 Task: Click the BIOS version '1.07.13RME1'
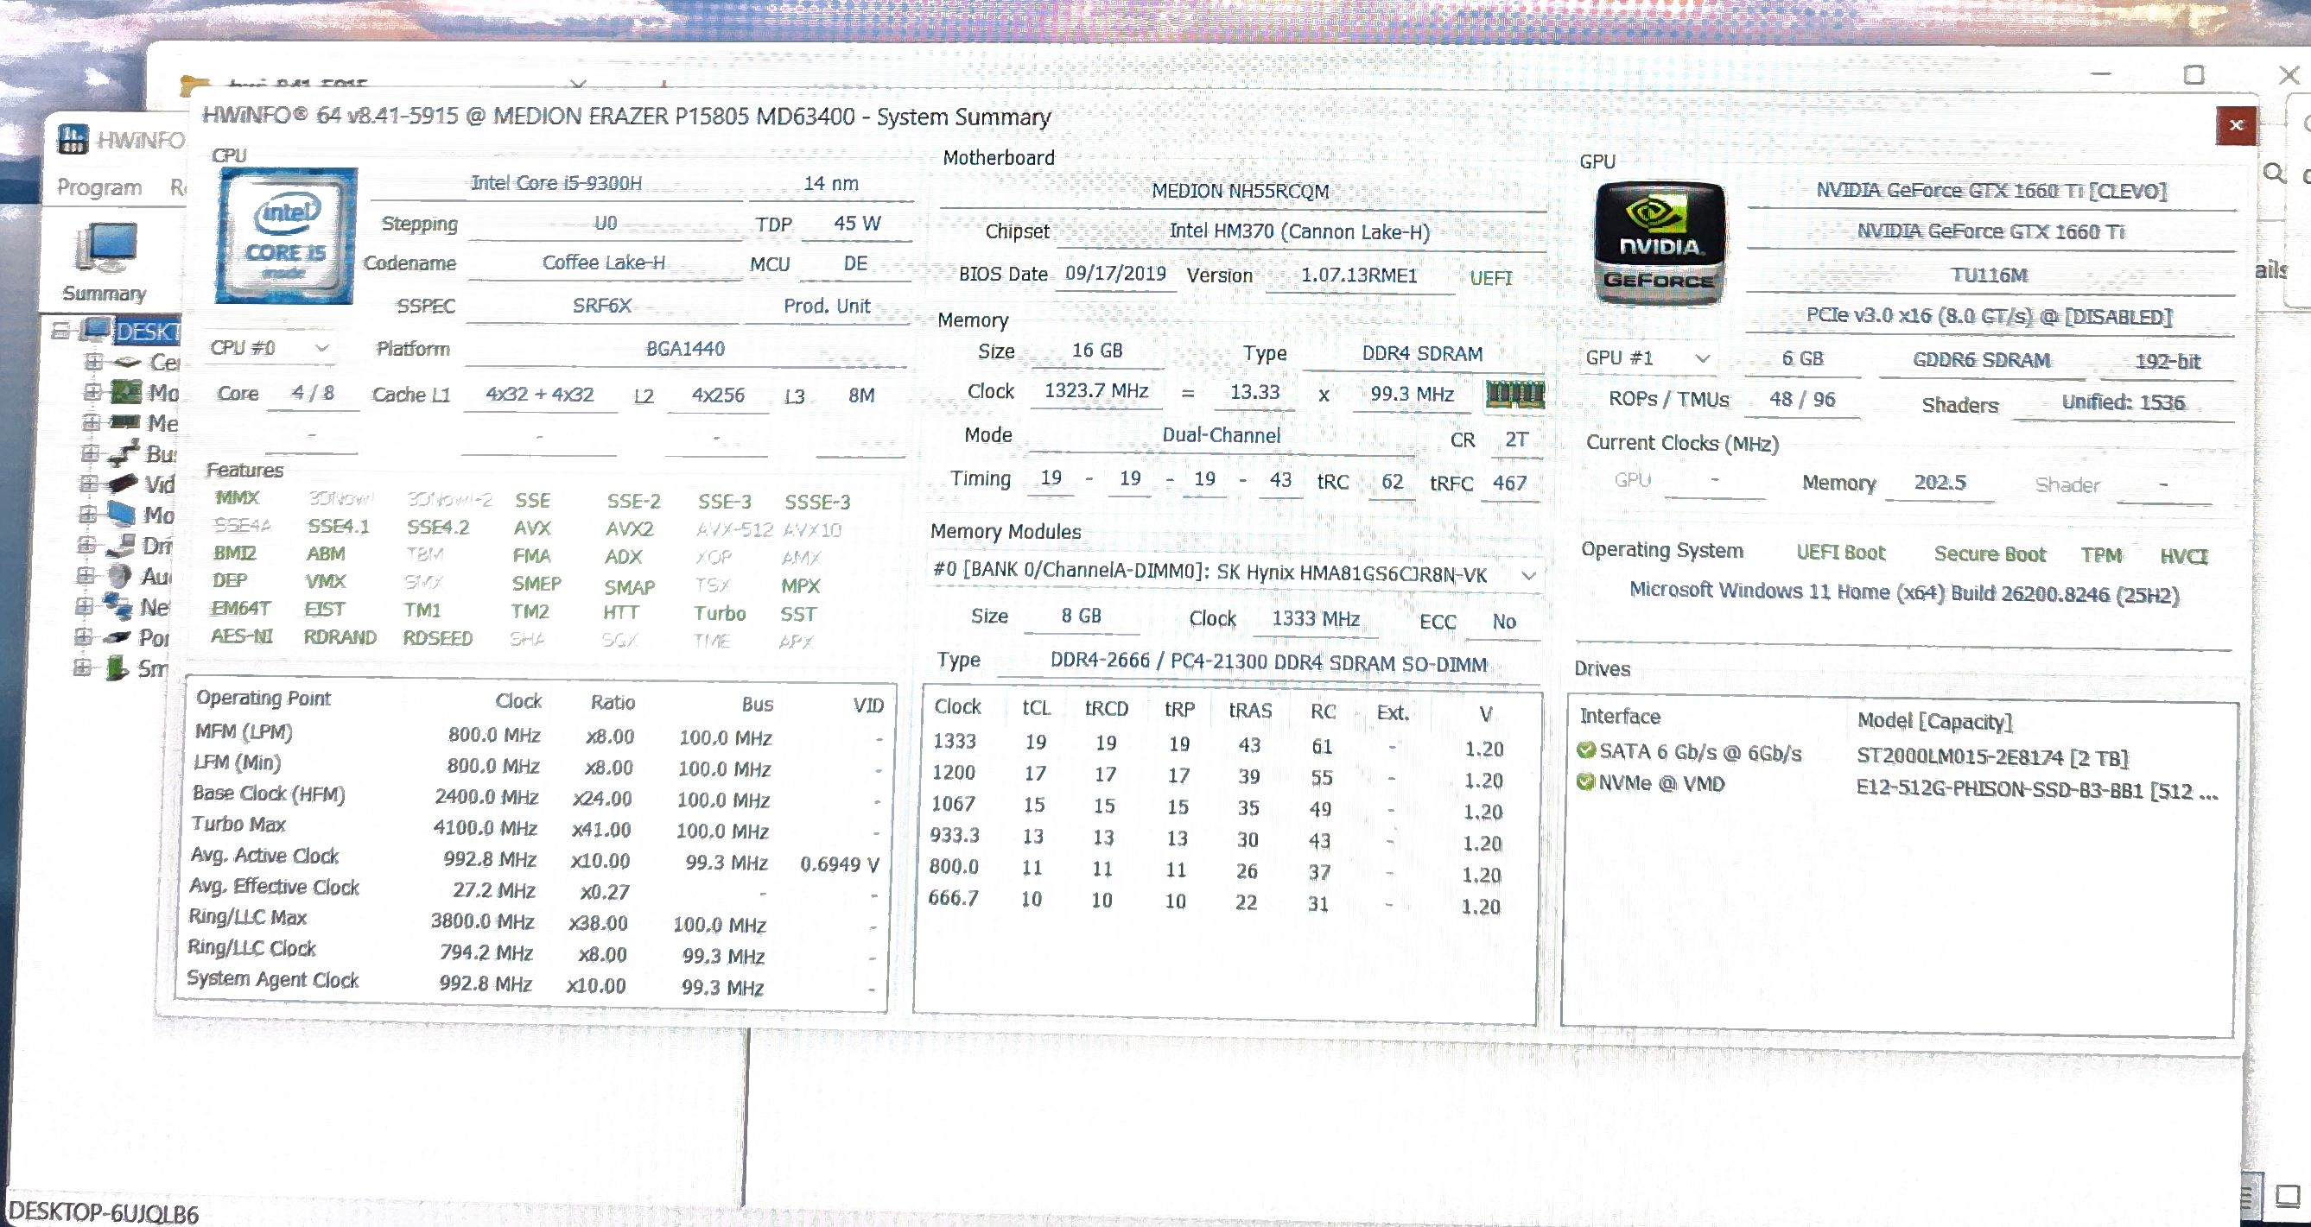(1359, 275)
